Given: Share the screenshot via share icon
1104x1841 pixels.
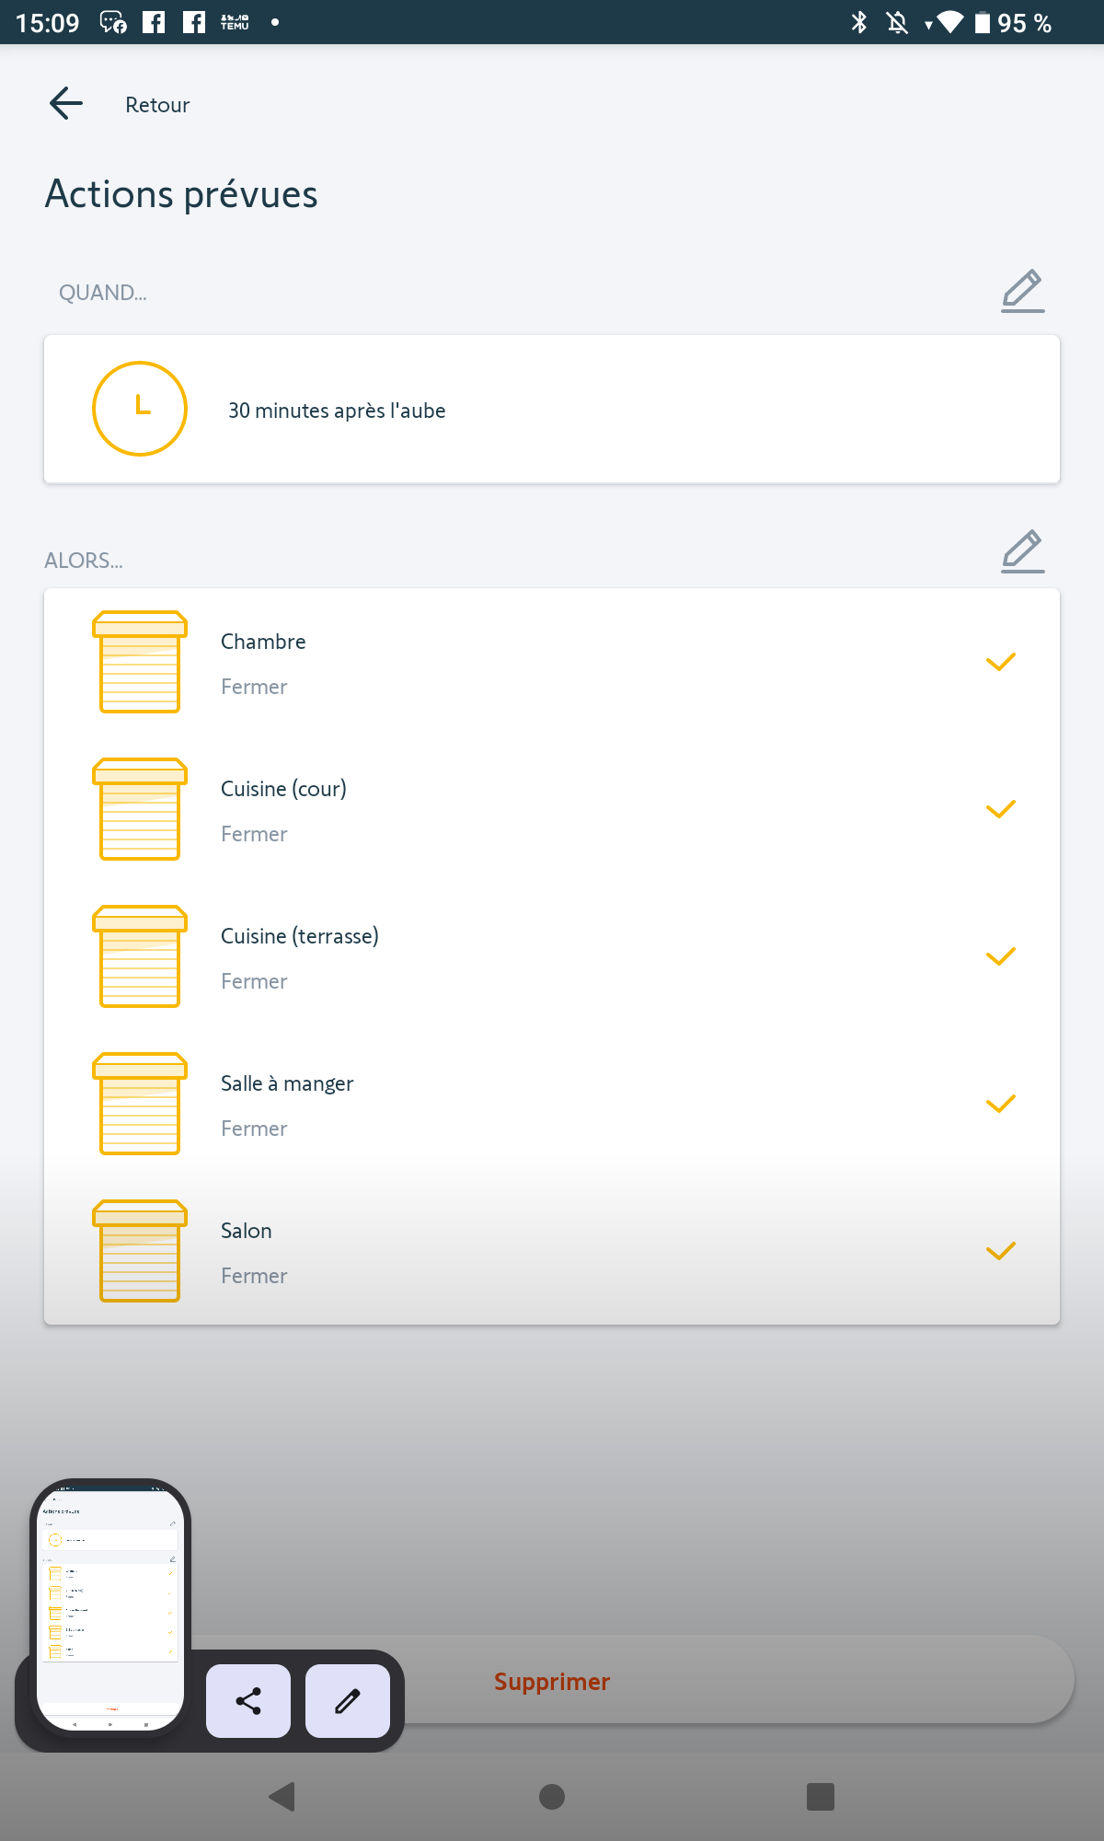Looking at the screenshot, I should coord(248,1701).
